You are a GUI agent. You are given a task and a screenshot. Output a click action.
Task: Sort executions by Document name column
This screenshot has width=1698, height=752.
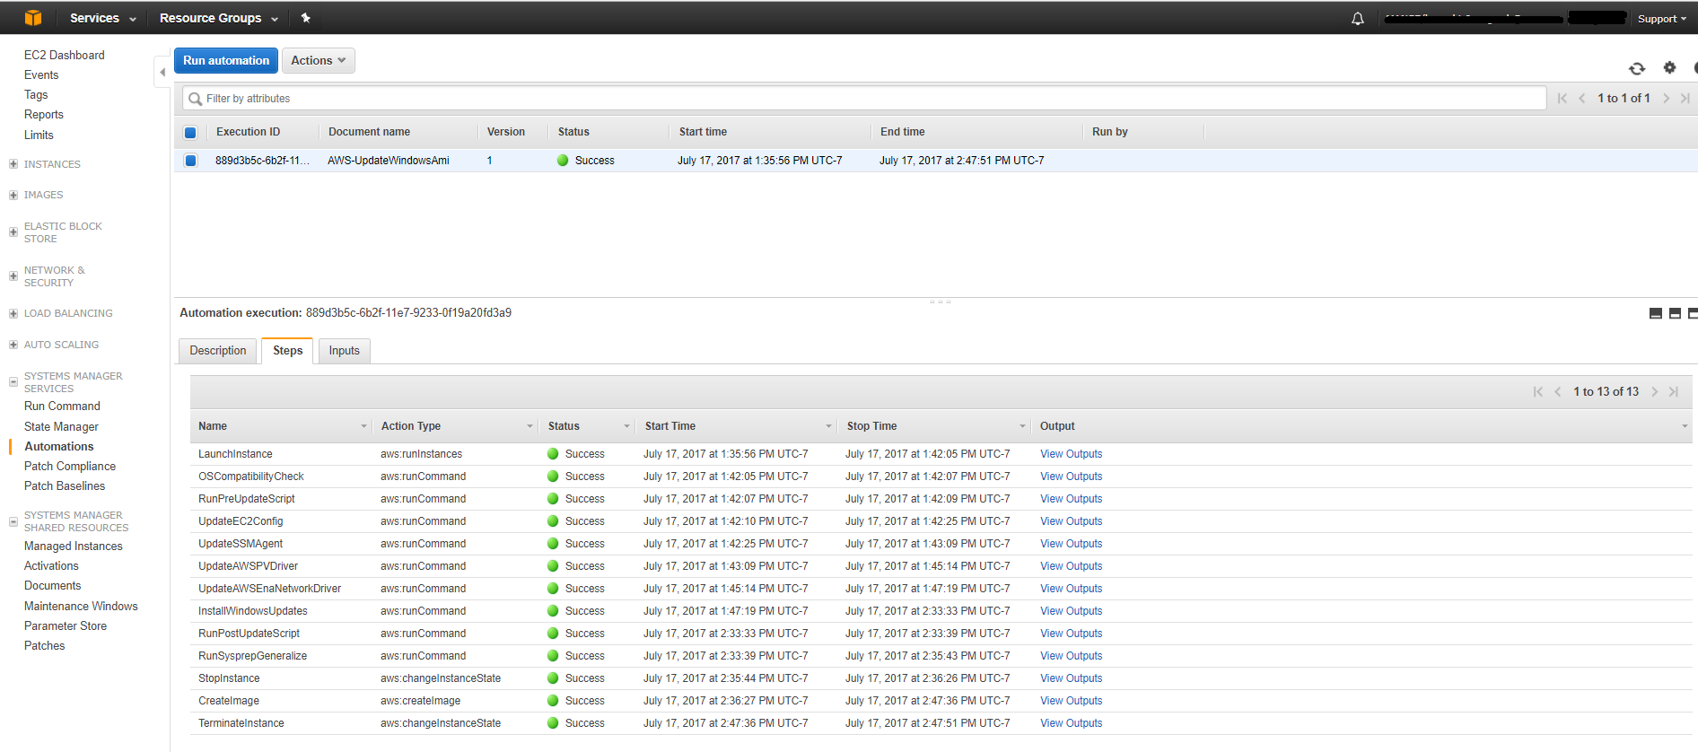[x=369, y=132]
